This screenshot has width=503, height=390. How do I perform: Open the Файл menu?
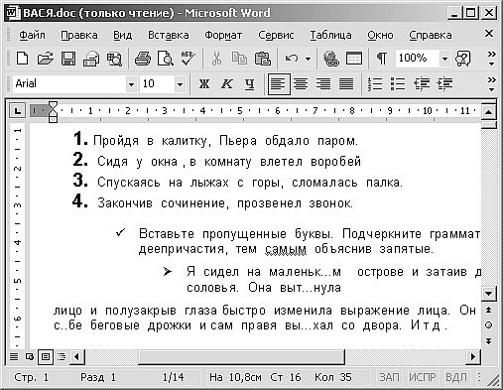[x=32, y=35]
